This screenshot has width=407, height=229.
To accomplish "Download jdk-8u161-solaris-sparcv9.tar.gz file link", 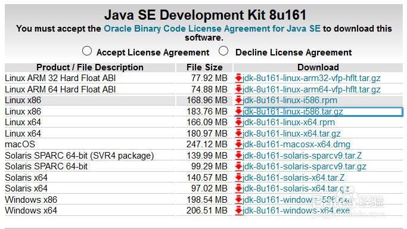I will (x=305, y=166).
